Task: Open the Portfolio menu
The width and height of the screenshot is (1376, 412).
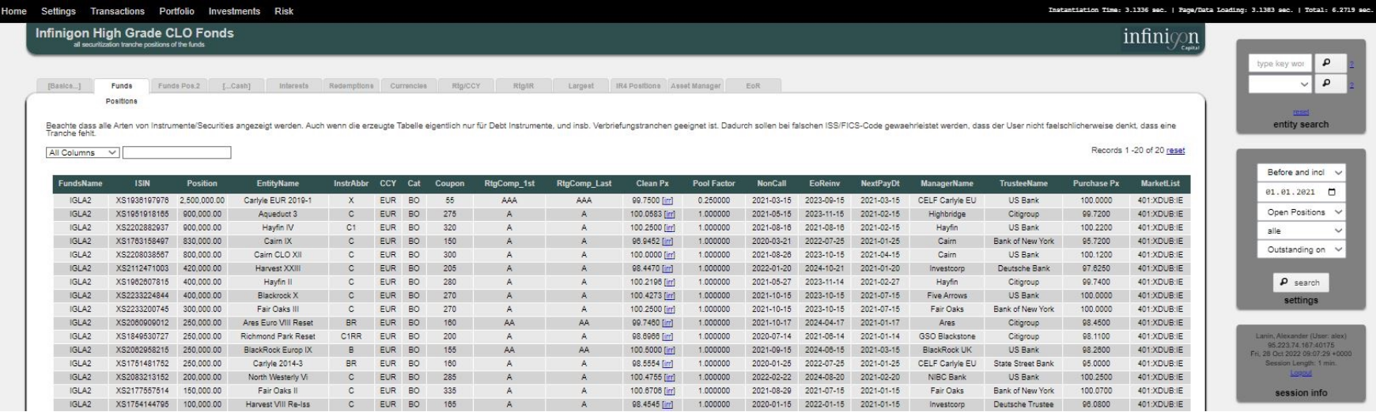Action: point(176,11)
